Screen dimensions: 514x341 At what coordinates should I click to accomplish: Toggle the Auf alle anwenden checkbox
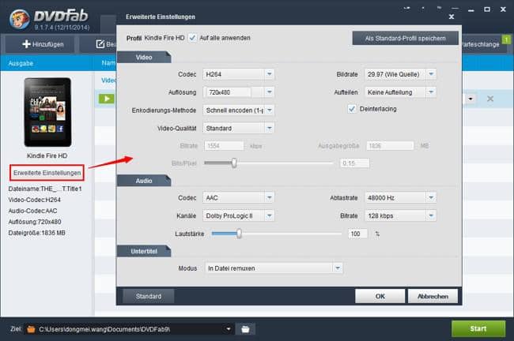click(192, 38)
